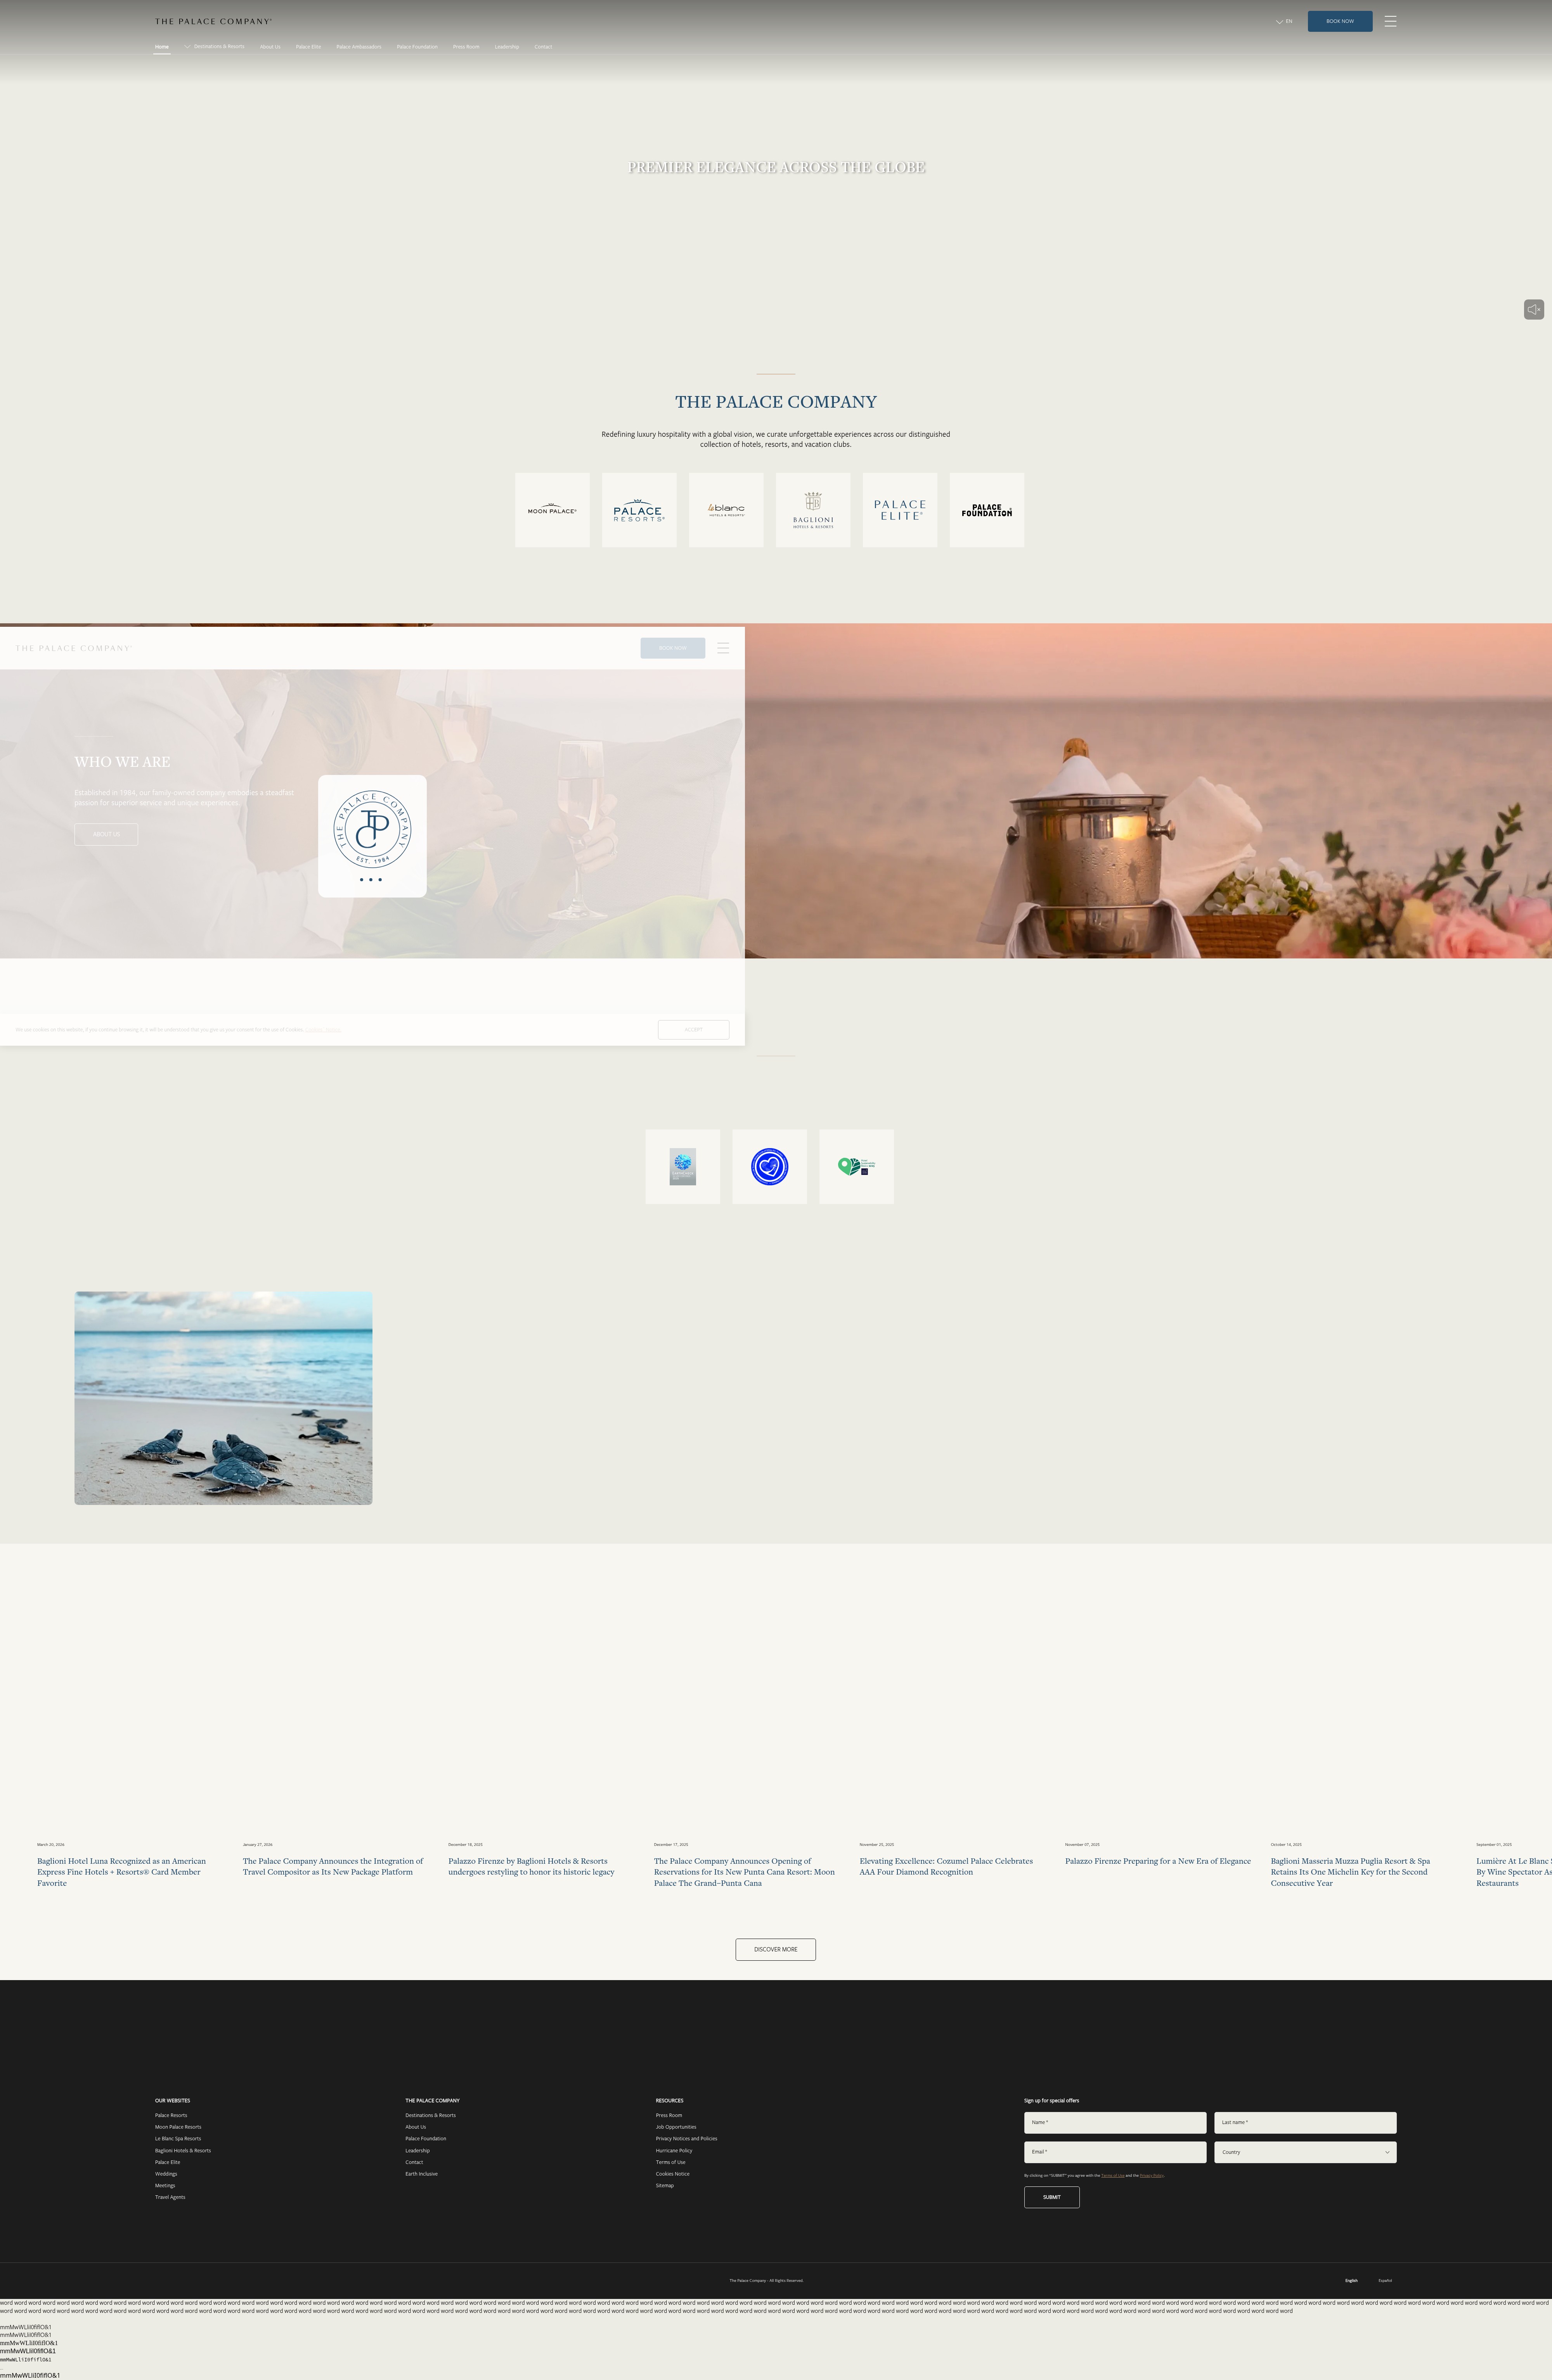Image resolution: width=1552 pixels, height=2380 pixels.
Task: Open the Palace Foundation brand logo tile
Action: coord(987,510)
